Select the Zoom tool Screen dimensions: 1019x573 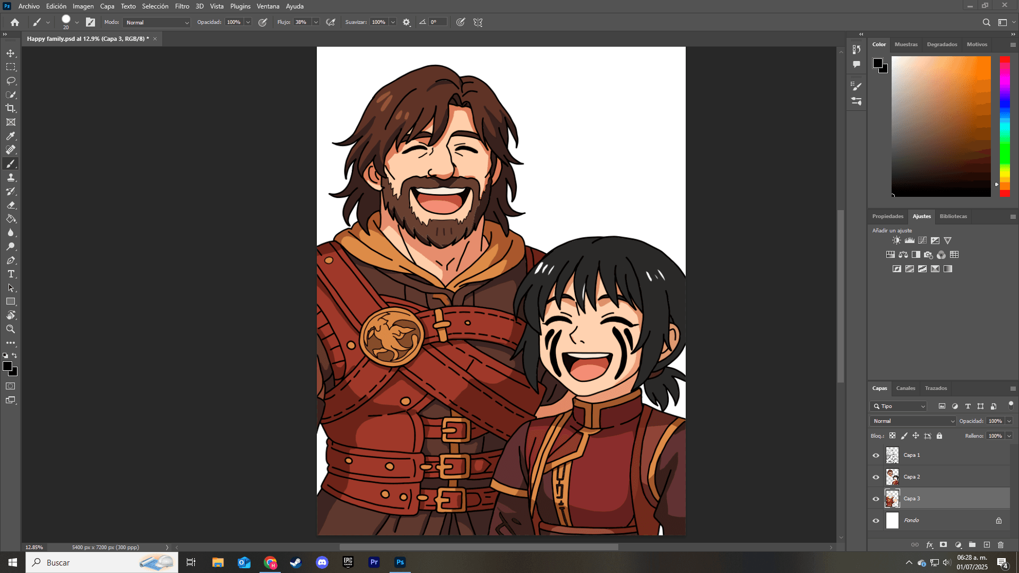pos(11,329)
